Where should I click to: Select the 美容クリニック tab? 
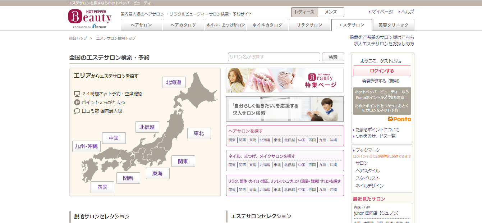(394, 25)
